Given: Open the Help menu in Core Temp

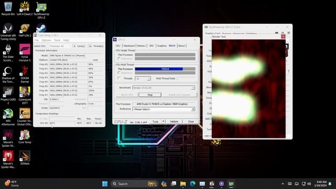Looking at the screenshot, I should (66, 40).
